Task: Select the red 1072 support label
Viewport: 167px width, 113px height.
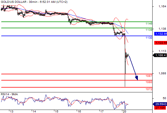Action: pyautogui.click(x=149, y=89)
